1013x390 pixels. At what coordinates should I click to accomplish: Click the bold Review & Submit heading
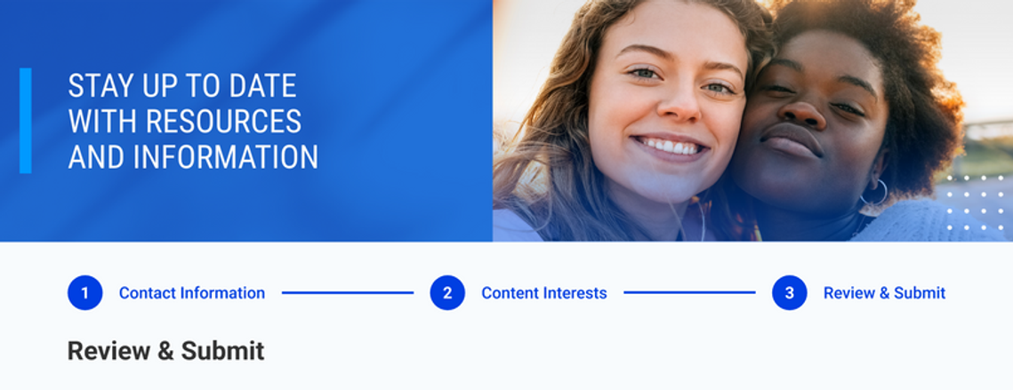[166, 351]
